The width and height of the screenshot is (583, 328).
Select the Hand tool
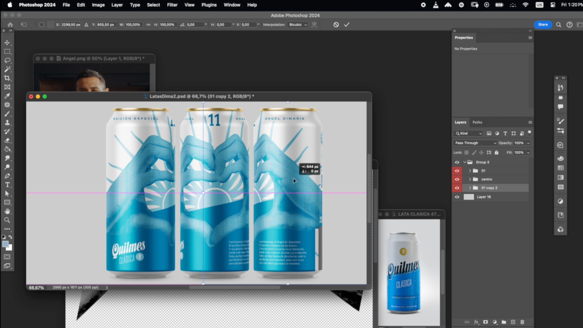[7, 211]
